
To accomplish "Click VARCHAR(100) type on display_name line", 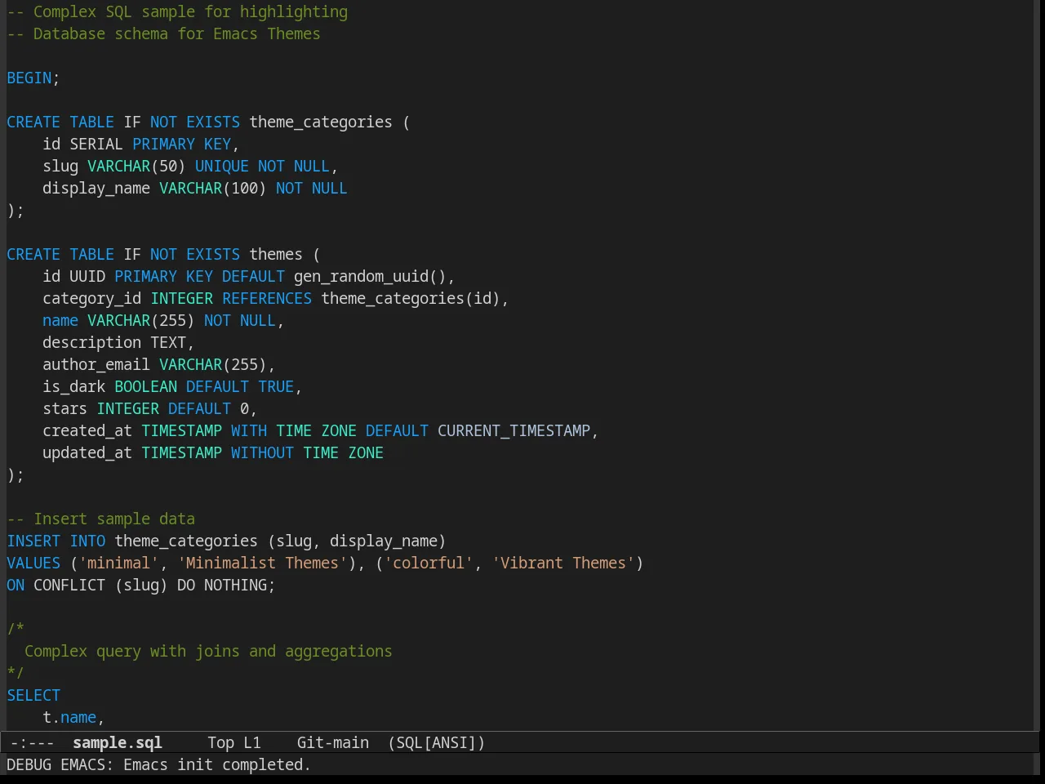I will coord(213,188).
